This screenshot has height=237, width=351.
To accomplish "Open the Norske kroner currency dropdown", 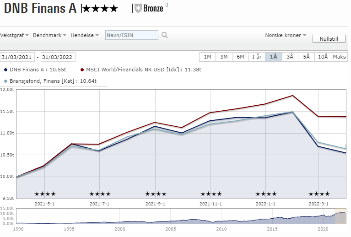I will (x=286, y=35).
